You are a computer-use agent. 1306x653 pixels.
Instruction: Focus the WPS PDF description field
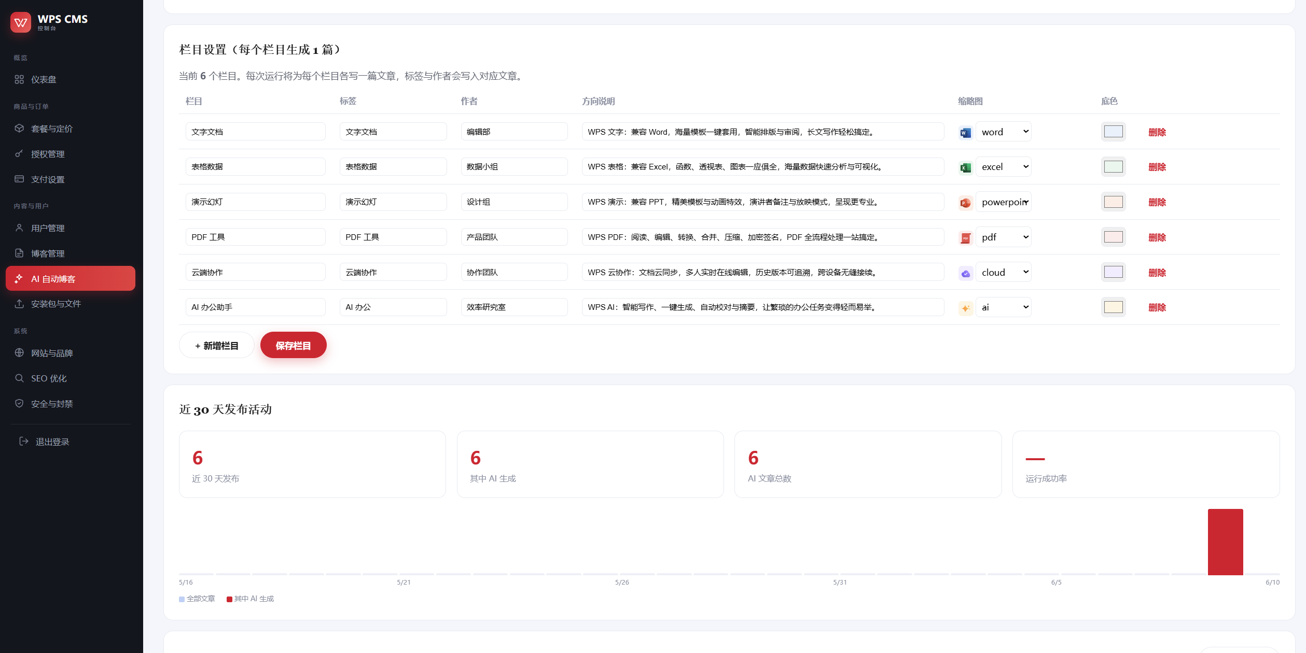763,237
